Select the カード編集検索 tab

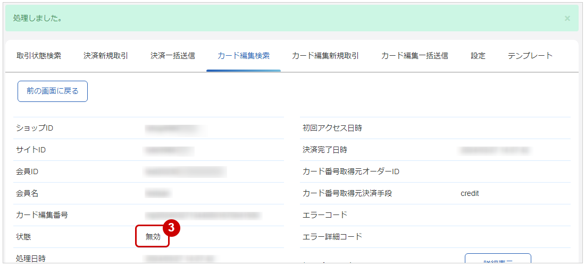pyautogui.click(x=244, y=56)
